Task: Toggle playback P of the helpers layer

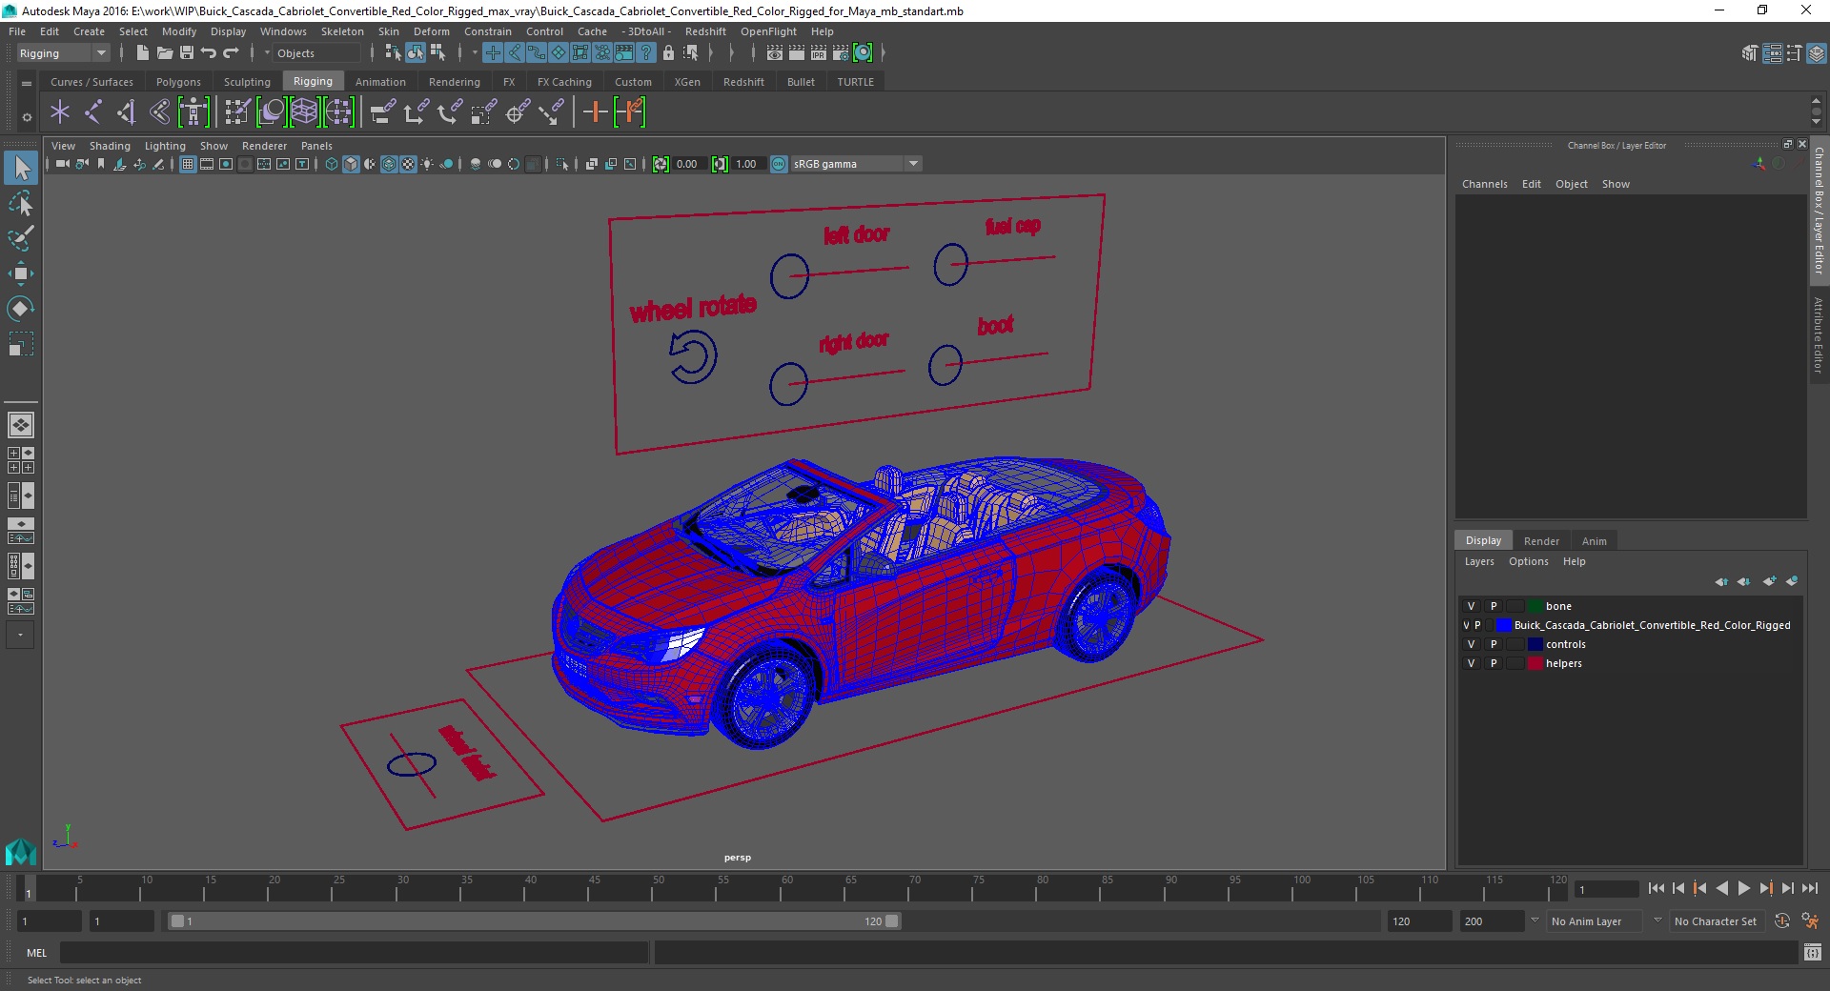Action: pyautogui.click(x=1494, y=663)
